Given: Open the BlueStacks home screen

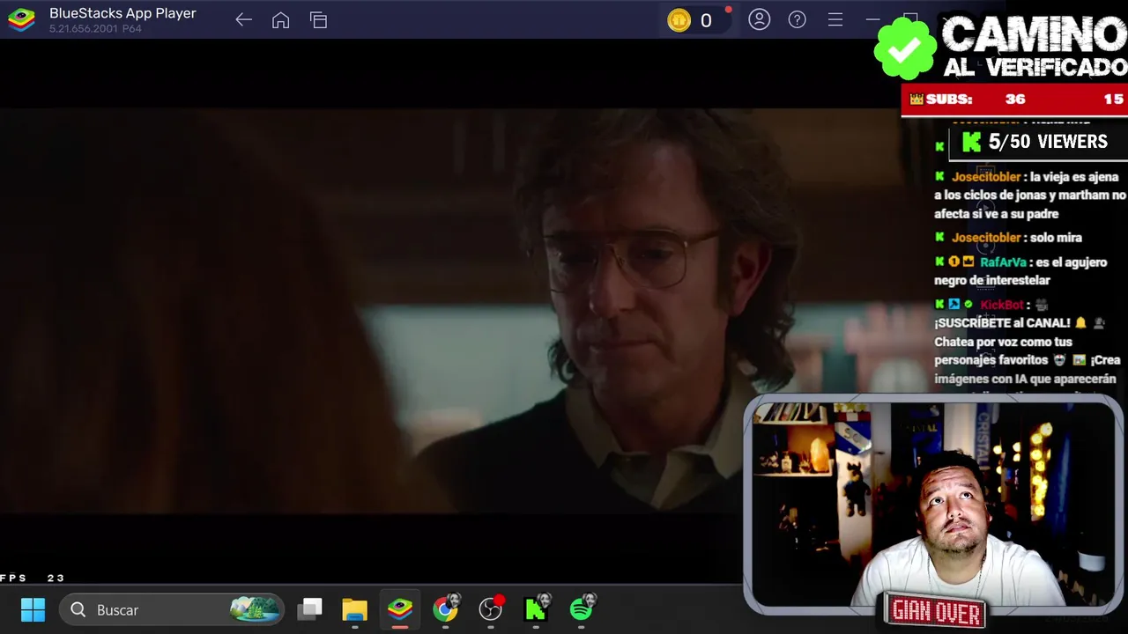Looking at the screenshot, I should click(x=280, y=20).
